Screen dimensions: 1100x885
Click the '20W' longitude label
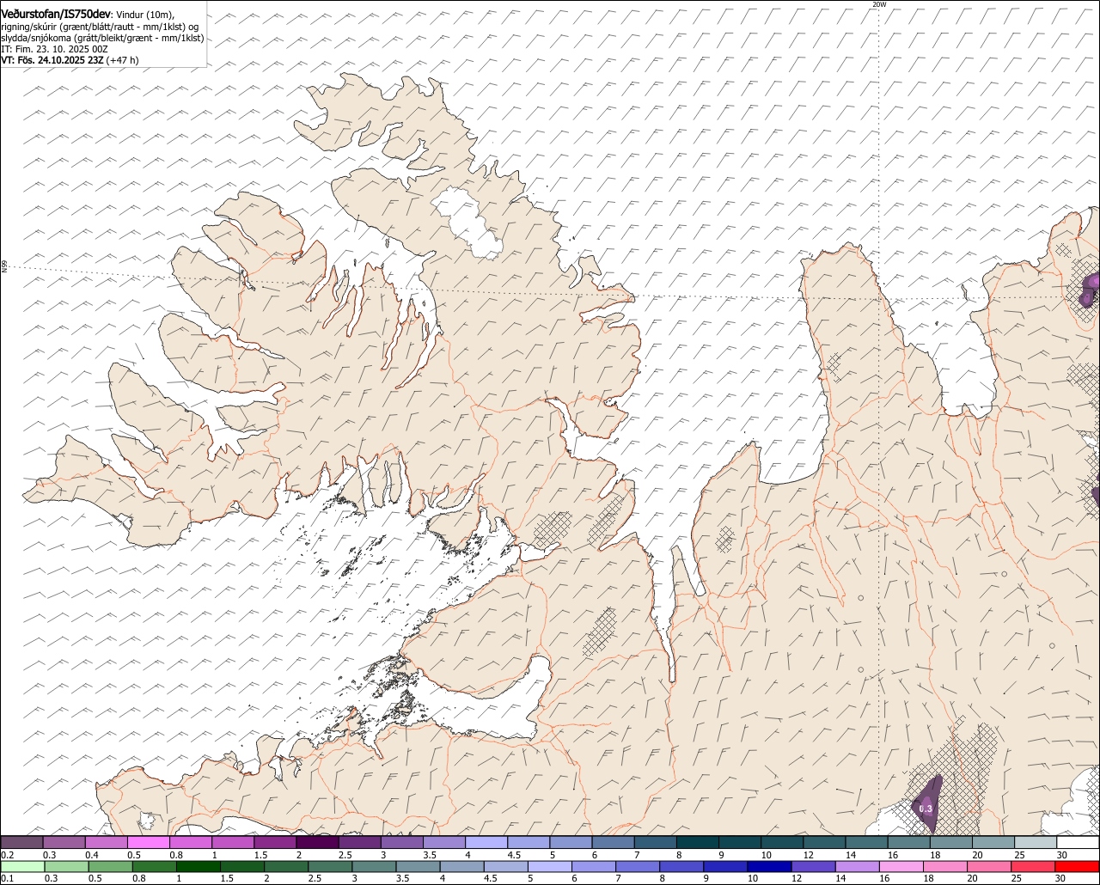(878, 4)
